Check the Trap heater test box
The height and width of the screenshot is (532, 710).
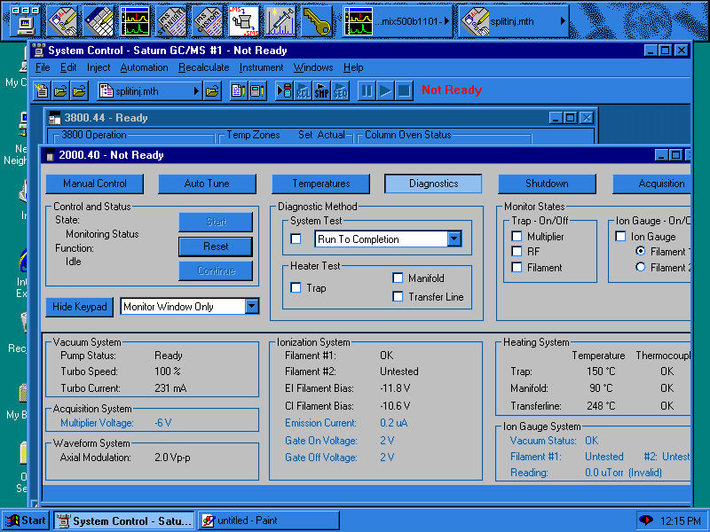[x=296, y=287]
